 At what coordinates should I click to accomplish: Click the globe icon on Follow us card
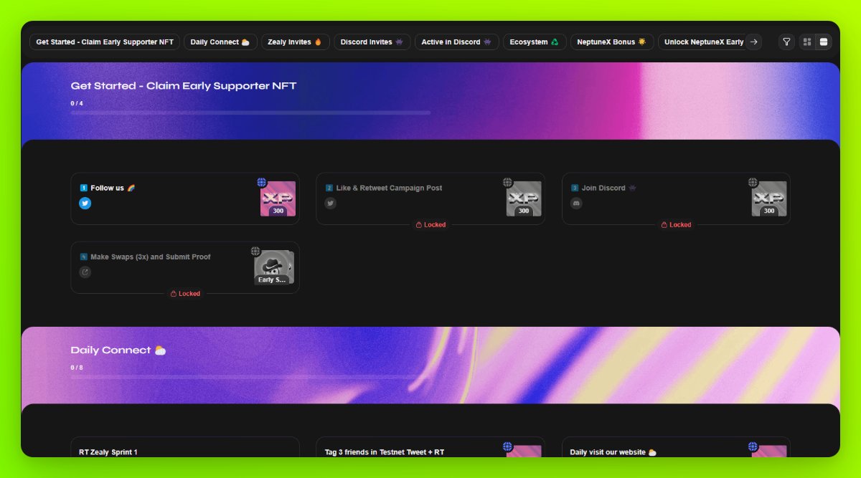pyautogui.click(x=262, y=183)
